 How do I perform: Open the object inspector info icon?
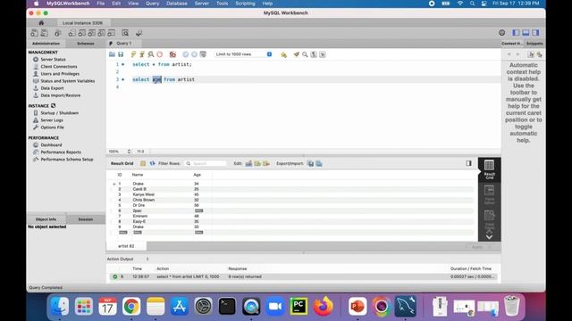click(x=57, y=33)
